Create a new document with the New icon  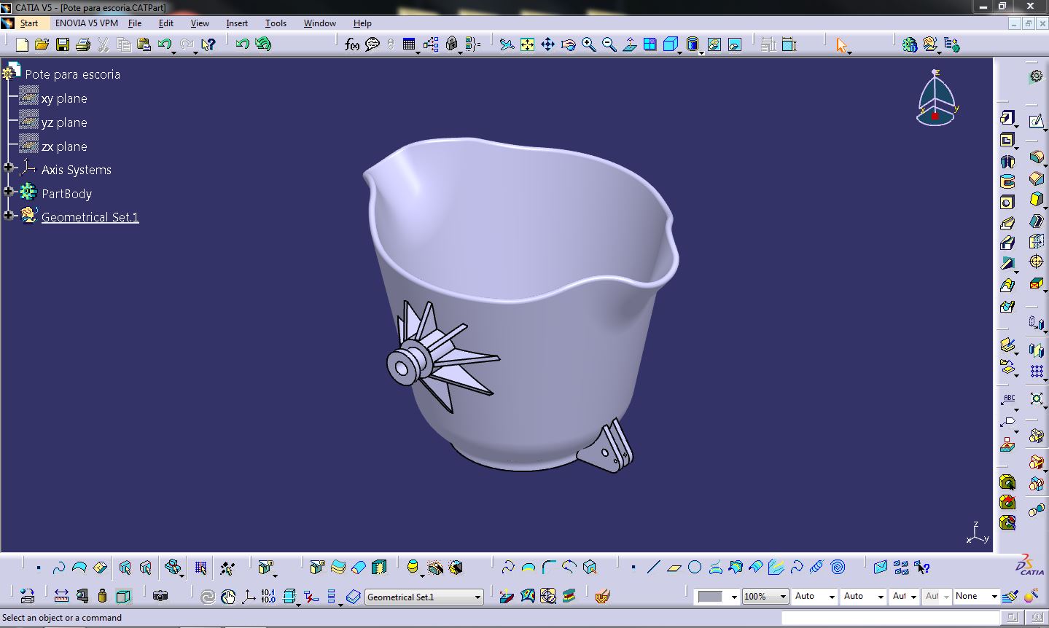point(22,44)
